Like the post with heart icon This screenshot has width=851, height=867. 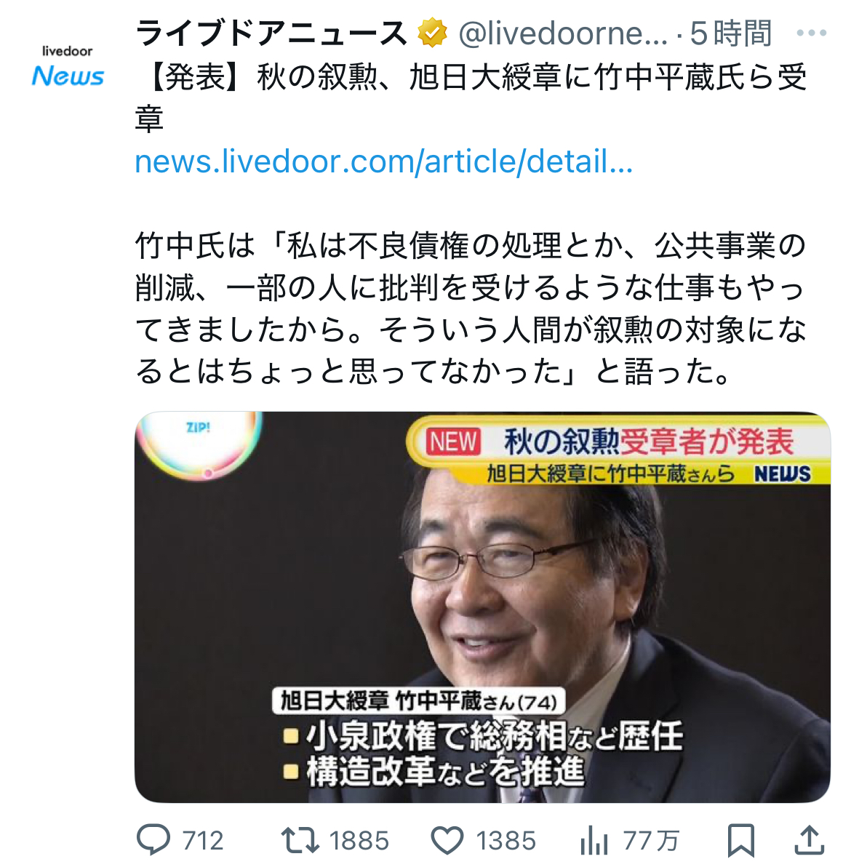click(x=447, y=841)
